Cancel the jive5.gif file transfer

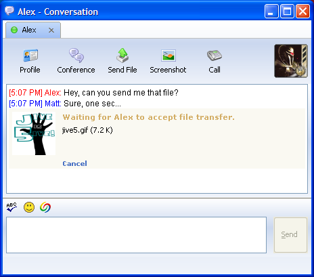click(74, 163)
